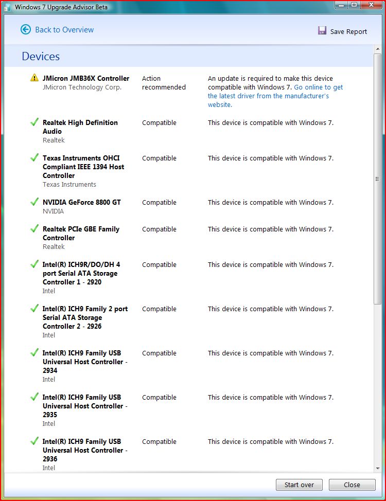Click the 'Texas Instruments' manufacturer text
386x501 pixels.
(69, 184)
